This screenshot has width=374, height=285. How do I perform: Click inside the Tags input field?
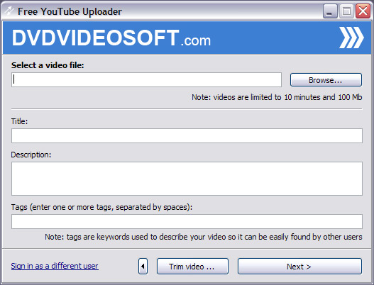coord(187,222)
